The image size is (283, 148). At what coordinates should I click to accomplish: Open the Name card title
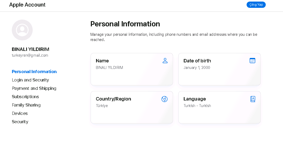[x=102, y=61]
